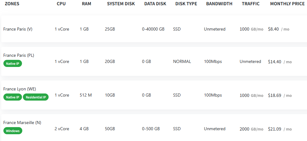Sort by the ZONES column header
The width and height of the screenshot is (307, 141).
coord(12,4)
